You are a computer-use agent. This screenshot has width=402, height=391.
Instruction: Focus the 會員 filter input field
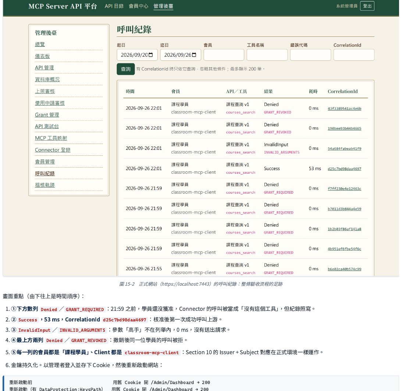(x=224, y=55)
